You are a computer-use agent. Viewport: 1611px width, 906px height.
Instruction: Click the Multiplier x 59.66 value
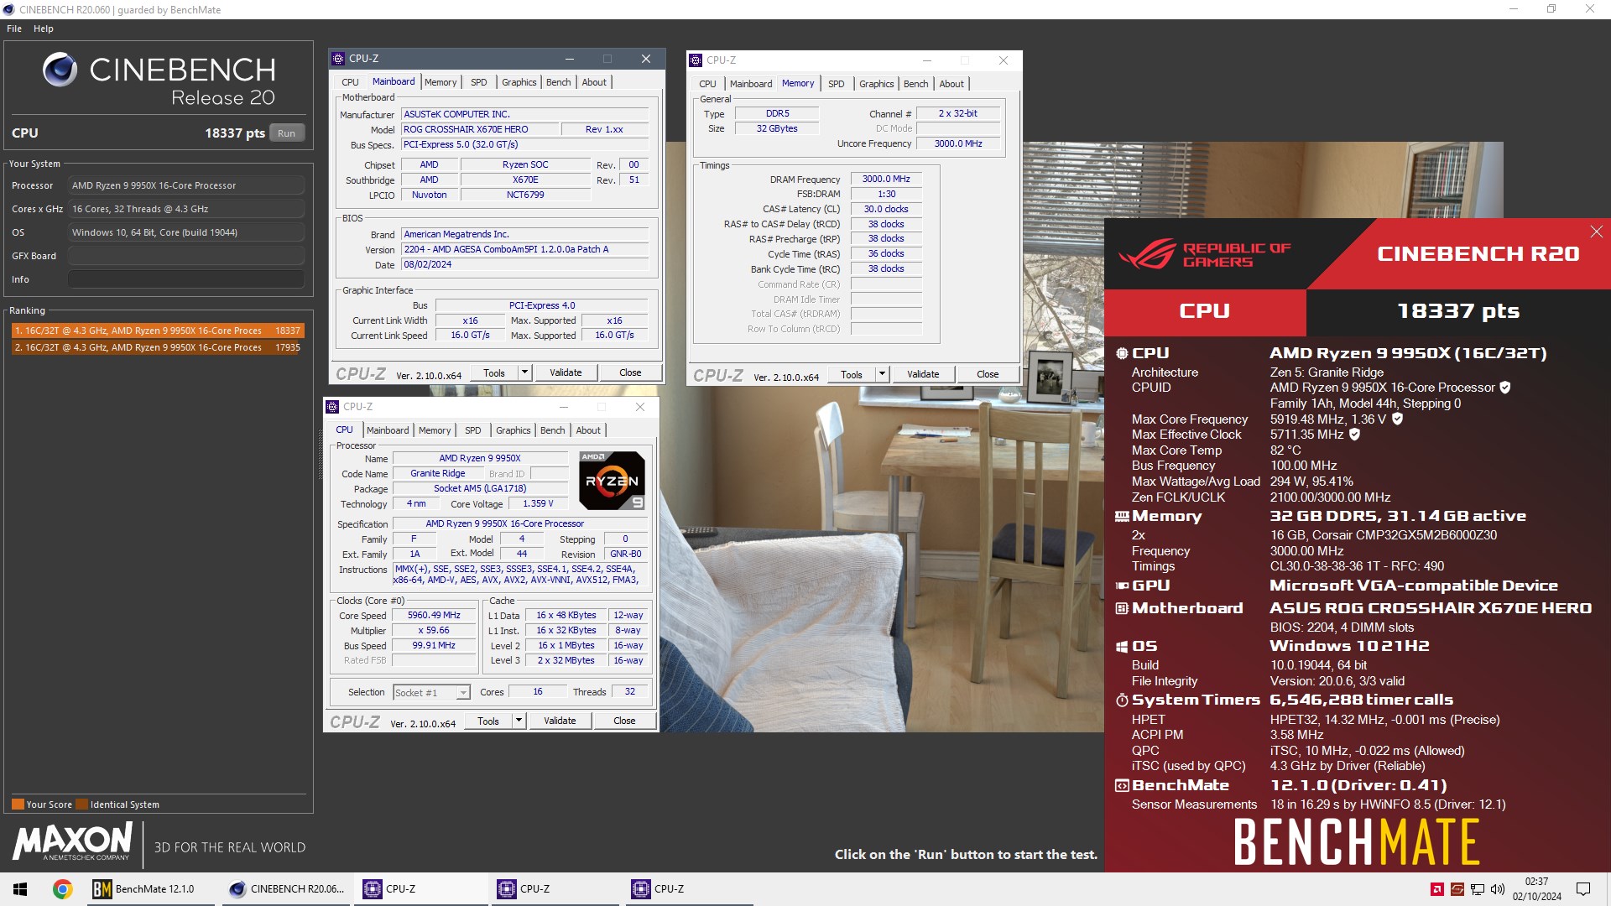(x=434, y=630)
